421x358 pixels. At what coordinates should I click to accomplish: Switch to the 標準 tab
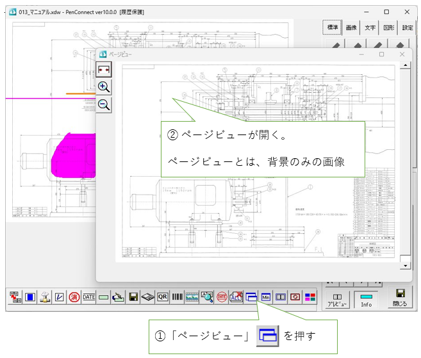coord(333,28)
